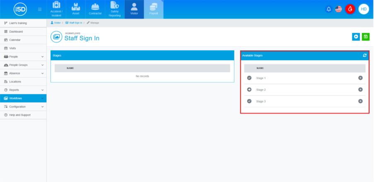Viewport: 374px width, 182px height.
Task: Open Help and Support page
Action: (x=19, y=115)
